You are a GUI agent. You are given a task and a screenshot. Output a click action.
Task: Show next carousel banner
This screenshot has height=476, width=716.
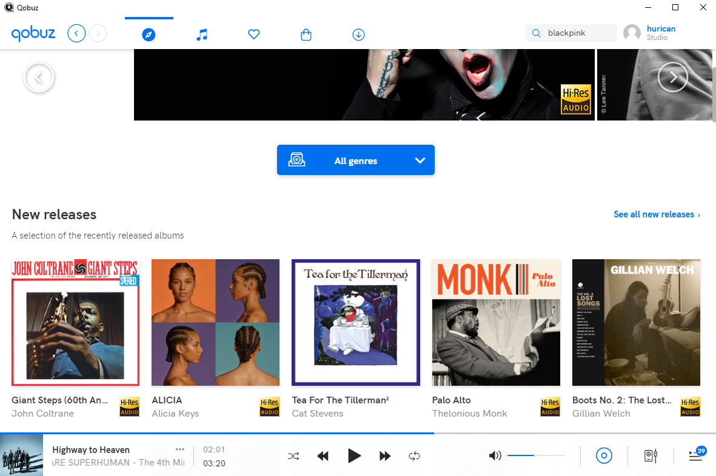[x=672, y=78]
